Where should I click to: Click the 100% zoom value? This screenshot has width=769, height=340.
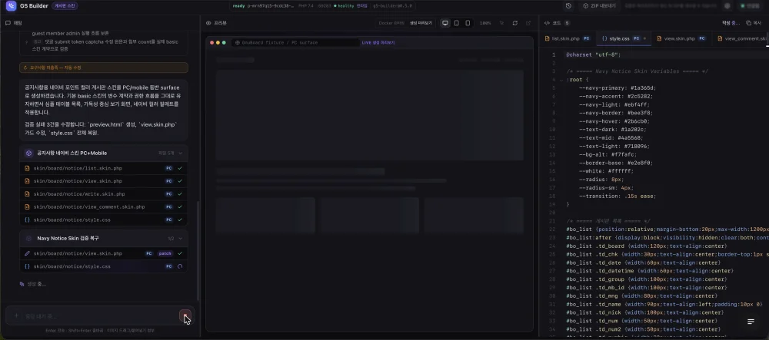click(x=485, y=23)
